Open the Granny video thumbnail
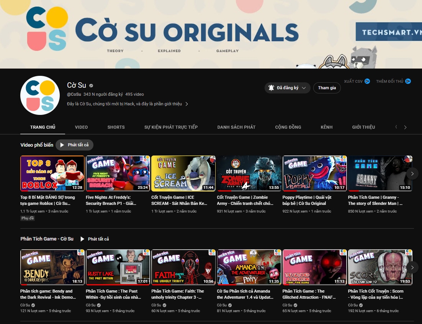422x324 pixels. [380, 173]
